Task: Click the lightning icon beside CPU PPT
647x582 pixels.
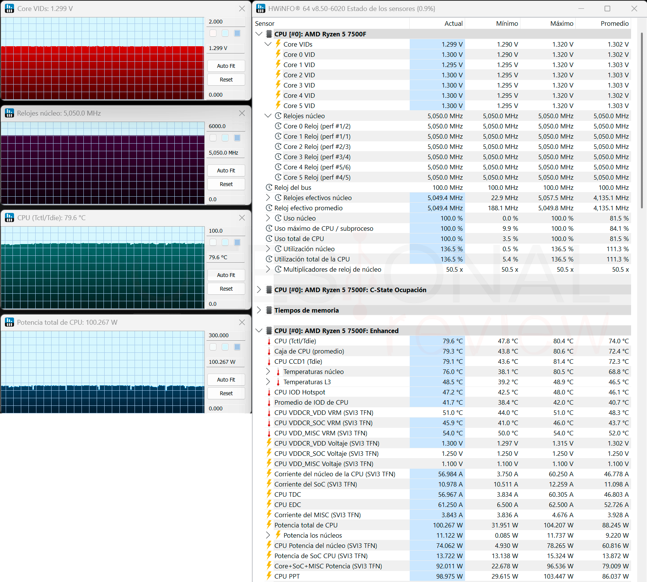Action: (269, 576)
